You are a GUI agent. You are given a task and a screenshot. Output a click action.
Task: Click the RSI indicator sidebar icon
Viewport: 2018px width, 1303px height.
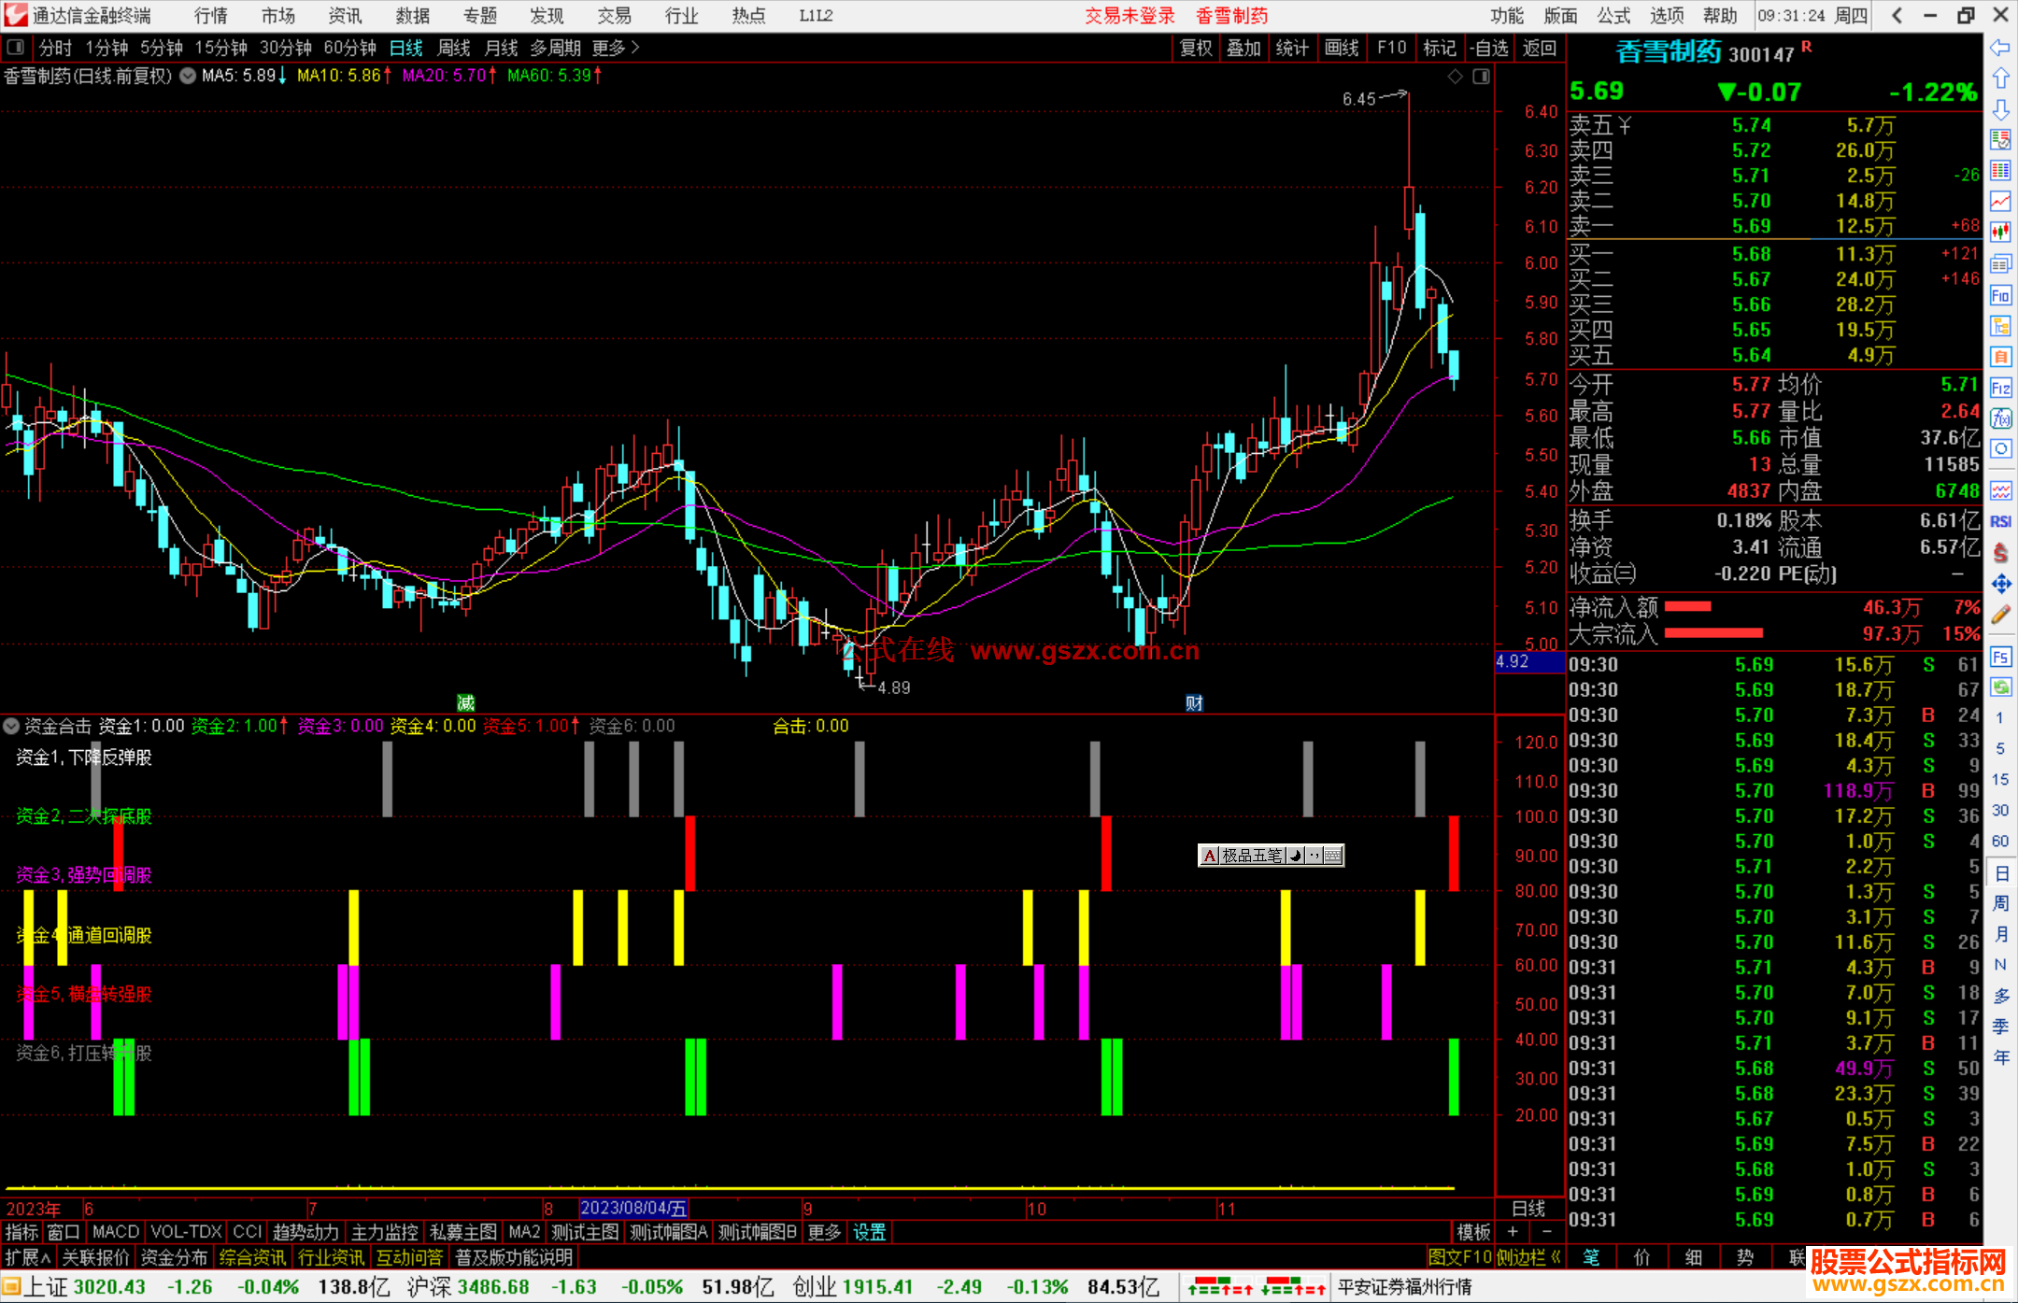pyautogui.click(x=2000, y=521)
